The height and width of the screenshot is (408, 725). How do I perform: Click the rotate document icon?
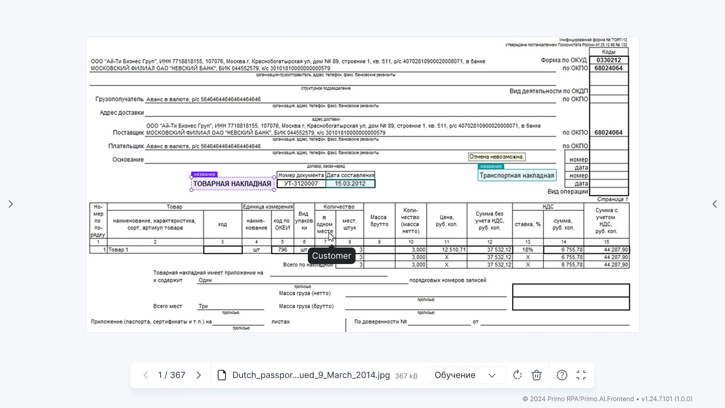tap(517, 375)
